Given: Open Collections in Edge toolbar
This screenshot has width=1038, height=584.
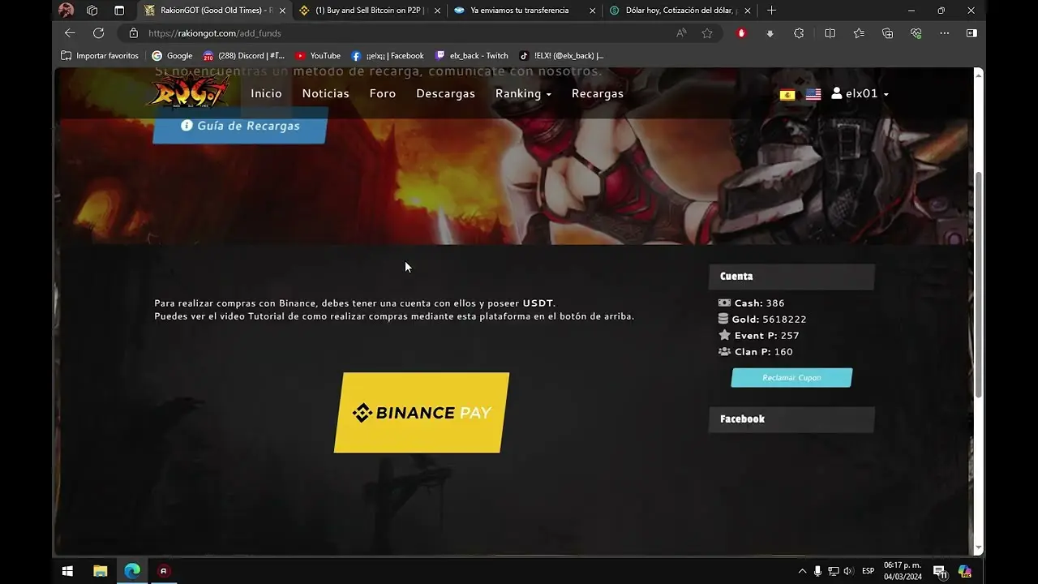Looking at the screenshot, I should click(887, 33).
